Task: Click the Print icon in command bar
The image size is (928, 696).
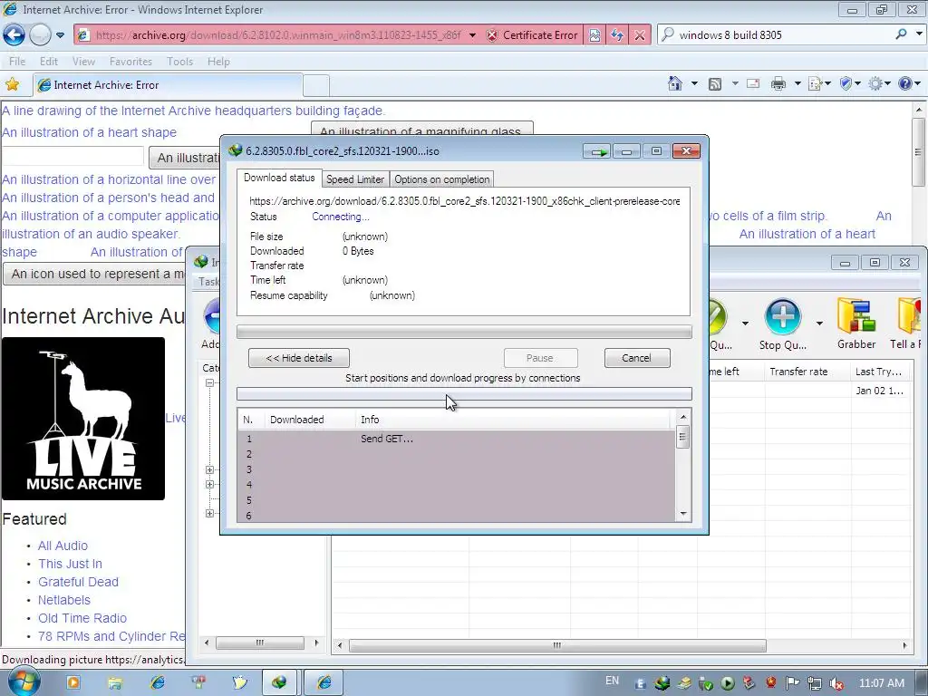Action: click(x=778, y=84)
